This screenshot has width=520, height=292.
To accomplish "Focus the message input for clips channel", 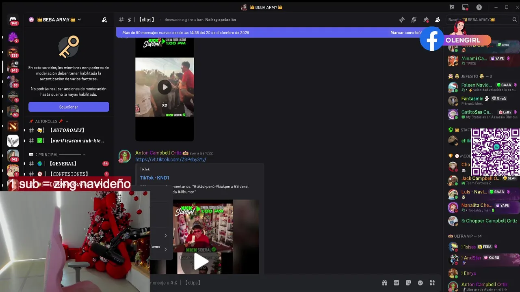I will [x=260, y=283].
